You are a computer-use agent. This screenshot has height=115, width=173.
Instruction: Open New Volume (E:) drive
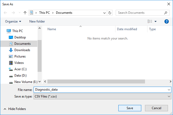tap(23, 82)
